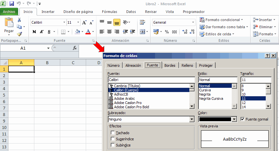Click the Copy icon in Portapapeles
Viewport: 279px width, 151px height.
point(19,27)
